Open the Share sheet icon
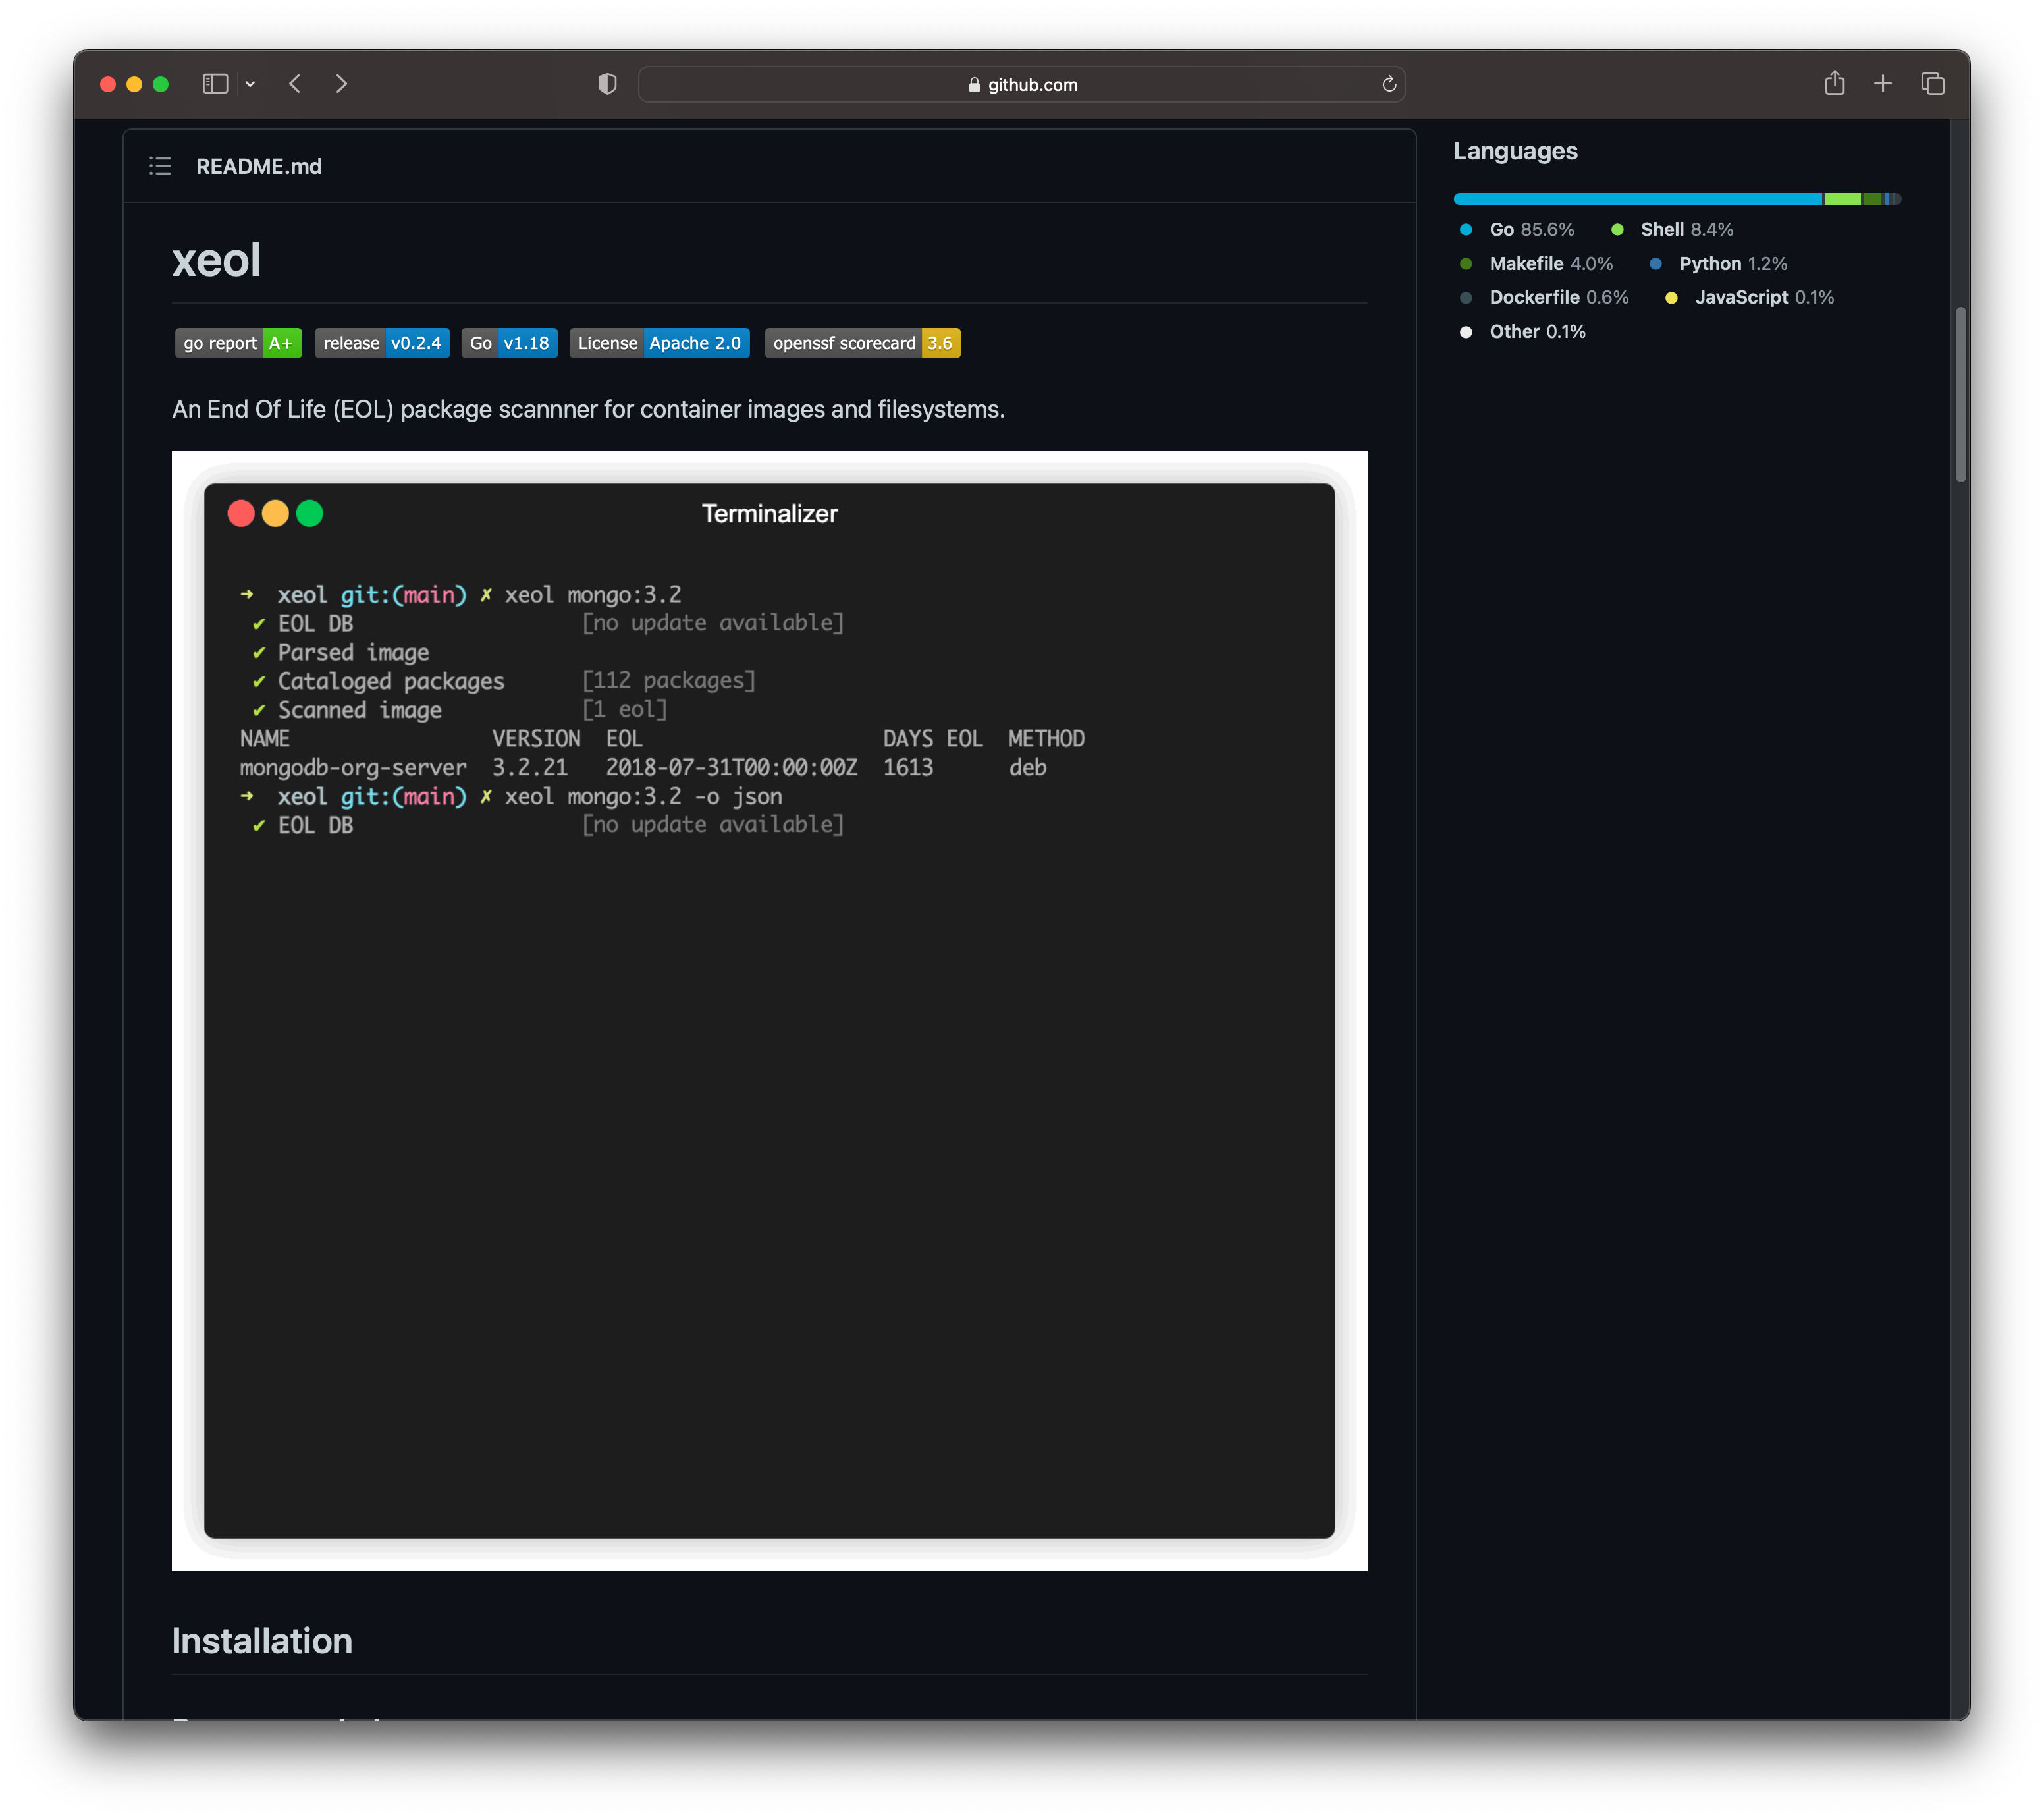This screenshot has width=2044, height=1818. click(1834, 83)
